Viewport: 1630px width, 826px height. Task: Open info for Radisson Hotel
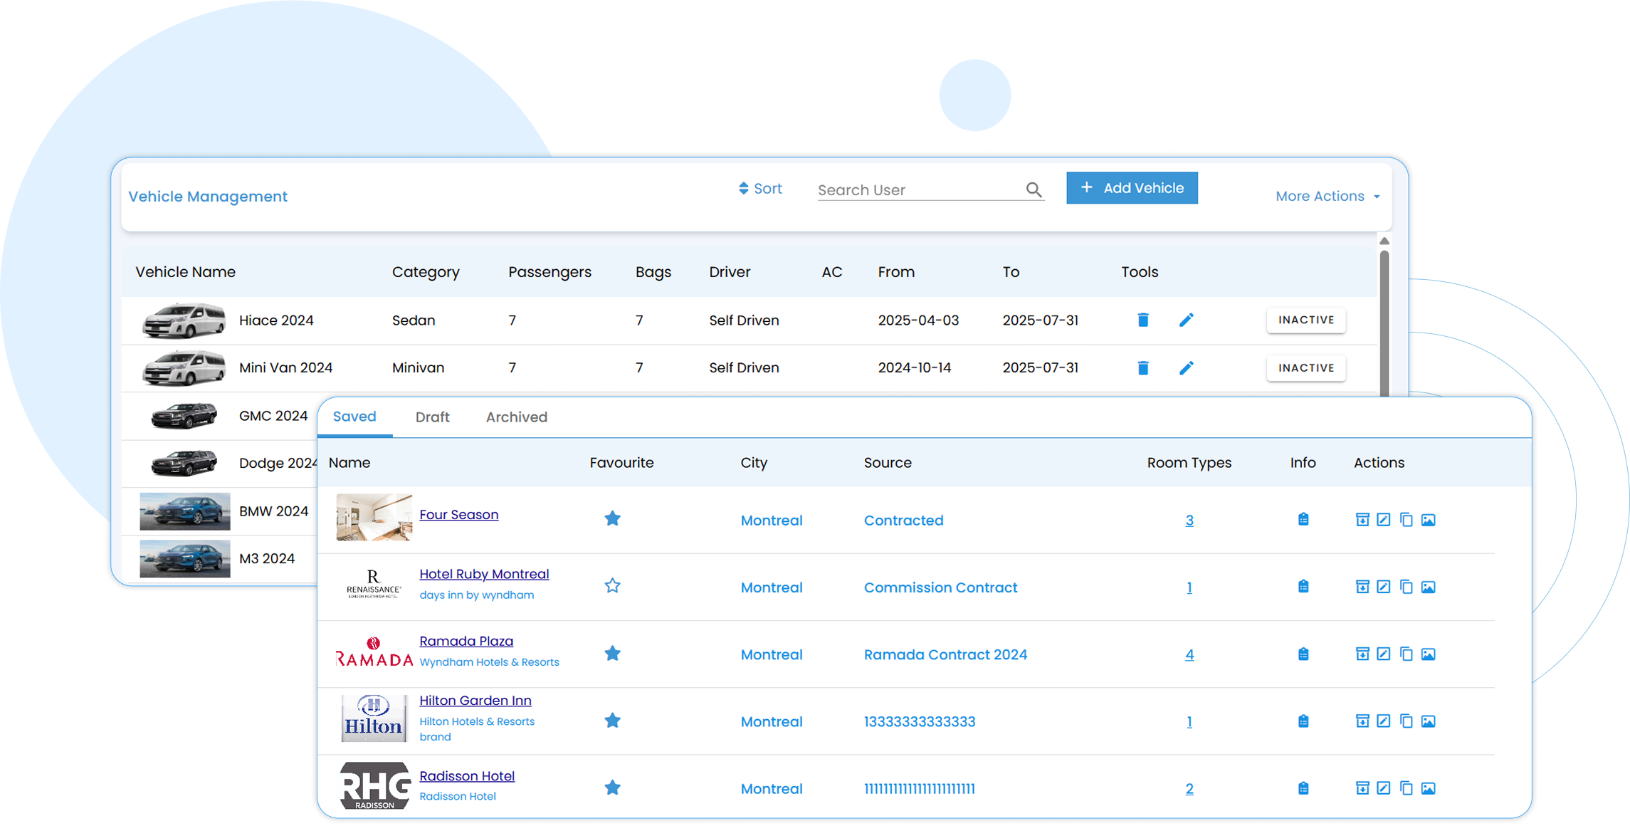click(1303, 788)
